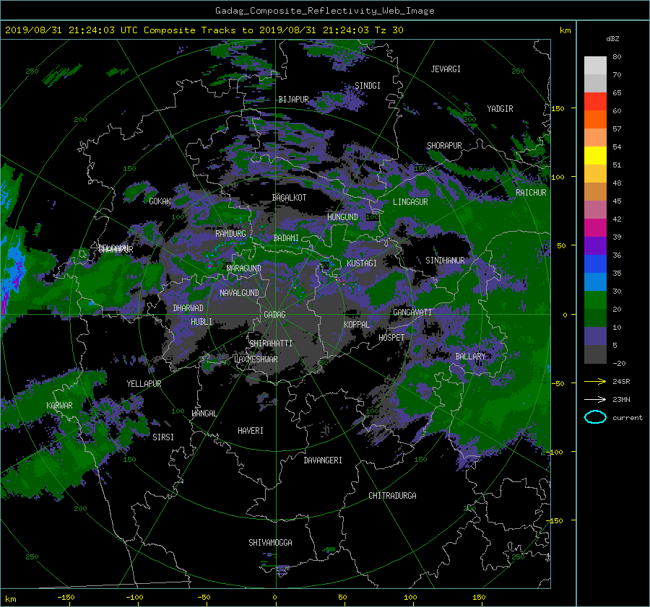Select the red 65–60 dBZ legend swatch

(x=595, y=102)
